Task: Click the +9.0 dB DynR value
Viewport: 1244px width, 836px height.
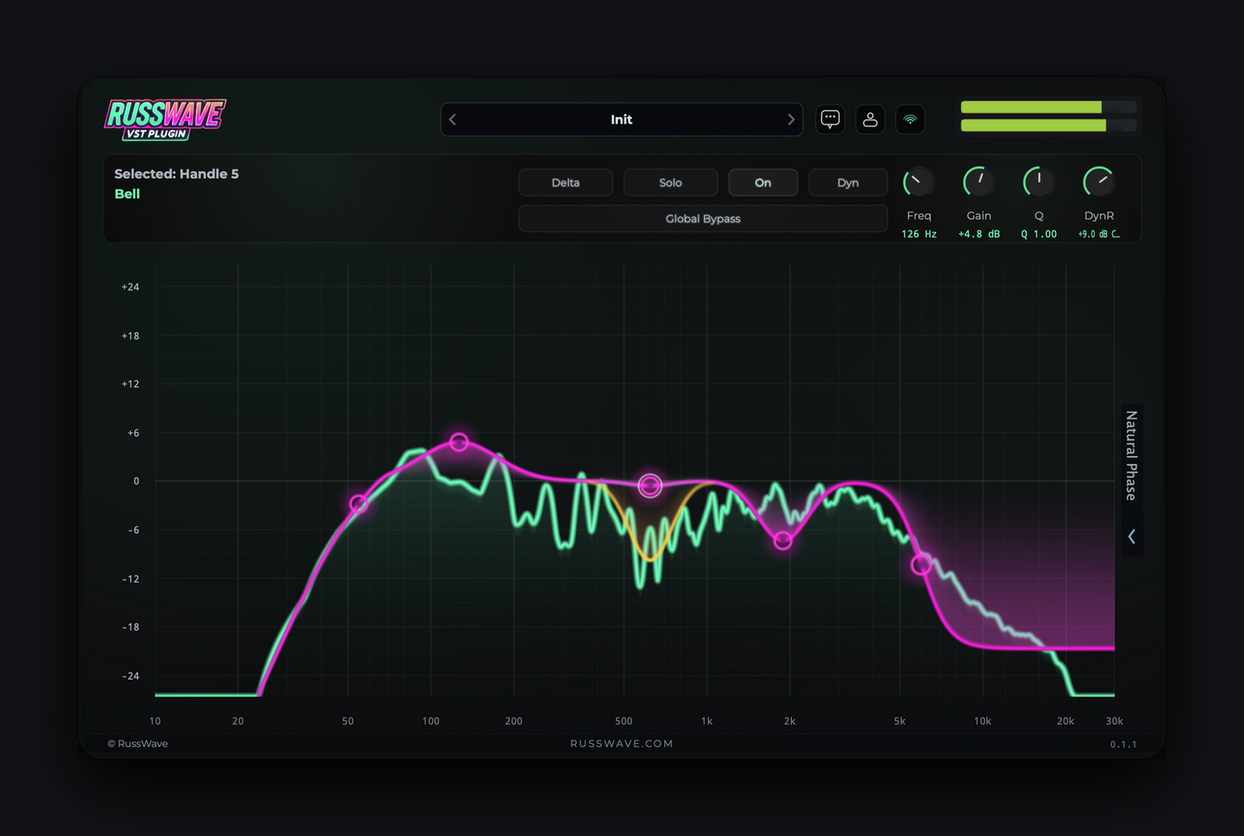Action: [1099, 234]
